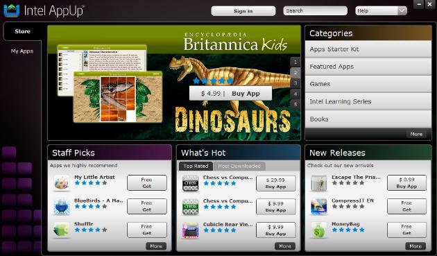Open the BlueBirds app icon

(x=61, y=206)
